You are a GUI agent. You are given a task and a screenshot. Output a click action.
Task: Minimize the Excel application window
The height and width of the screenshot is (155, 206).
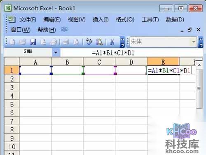166,8
